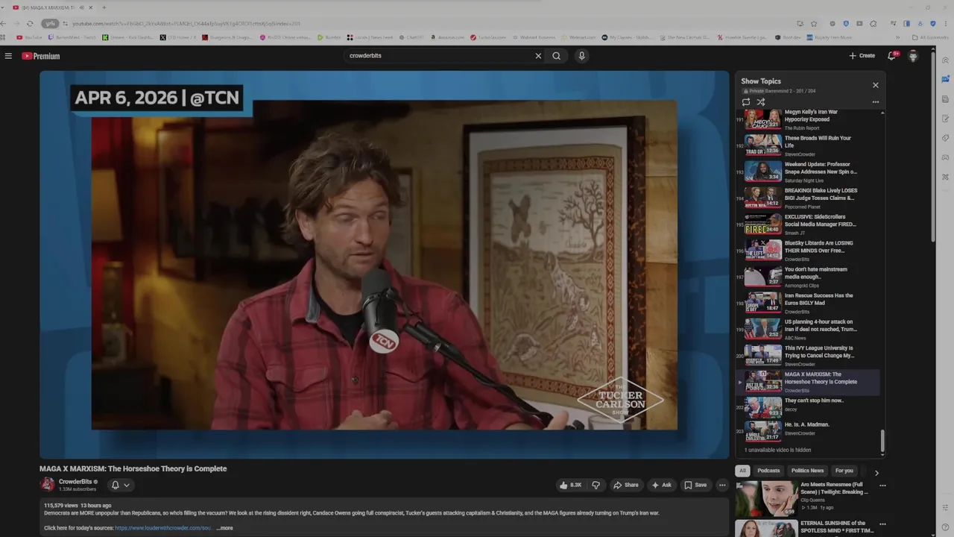Screen dimensions: 954x537
Task: Open the Create menu
Action: (x=862, y=56)
